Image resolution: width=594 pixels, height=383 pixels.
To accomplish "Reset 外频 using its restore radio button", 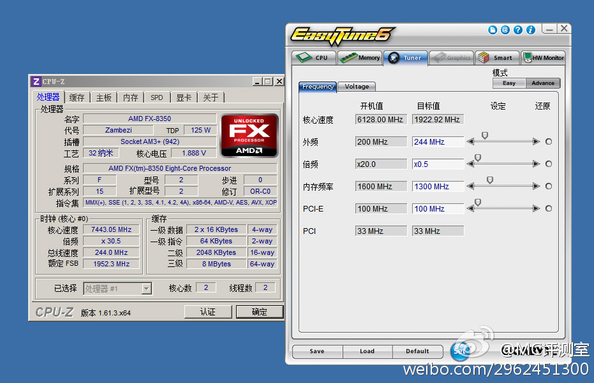I will pos(549,141).
